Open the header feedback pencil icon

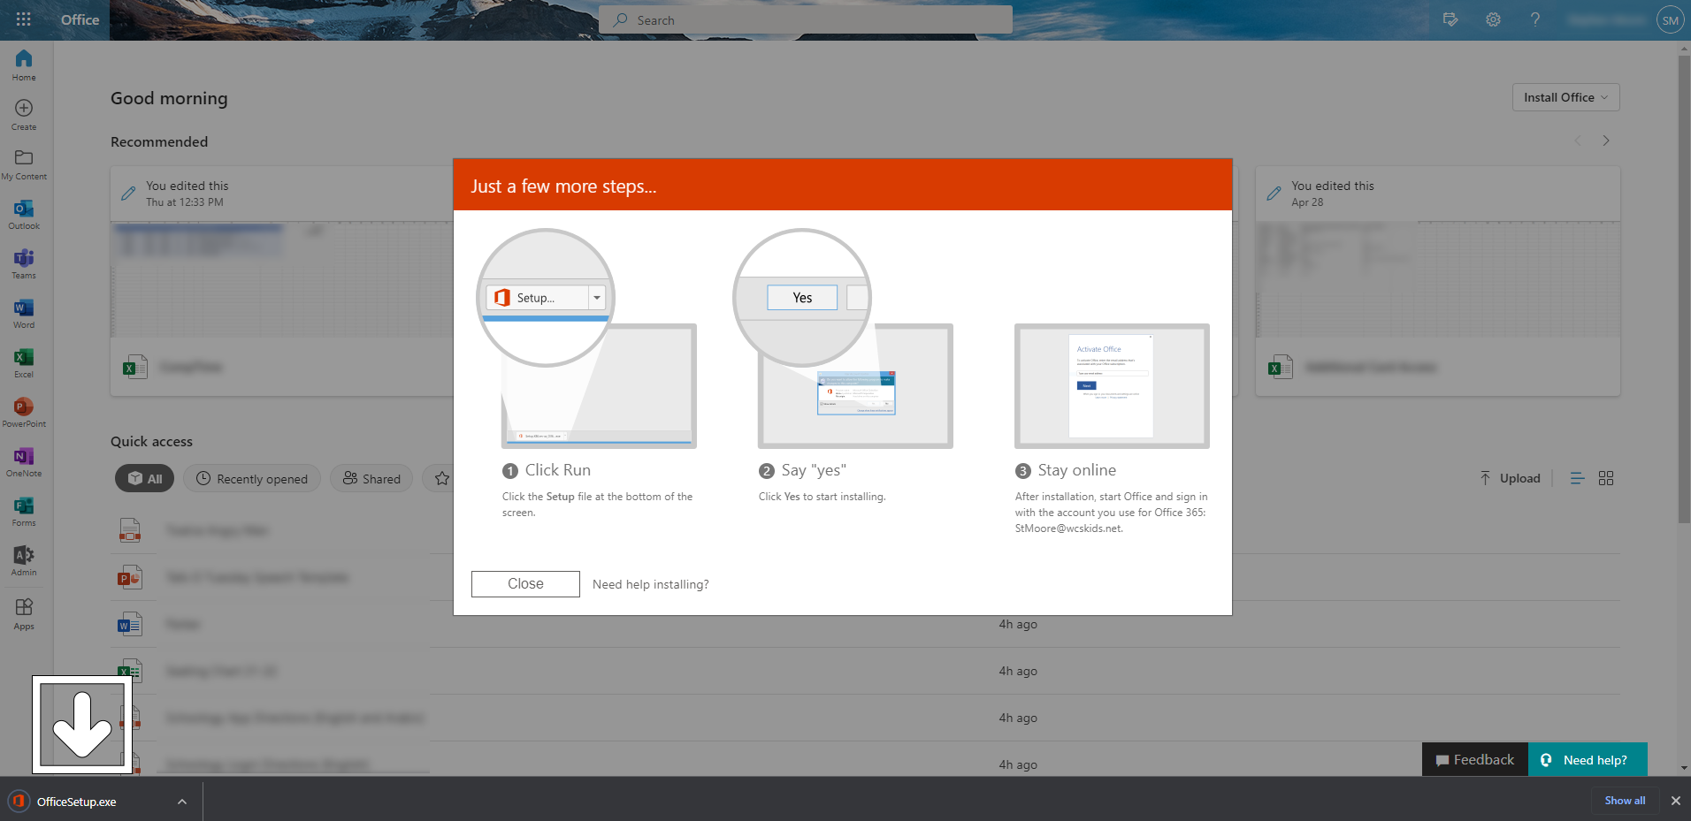1450,19
